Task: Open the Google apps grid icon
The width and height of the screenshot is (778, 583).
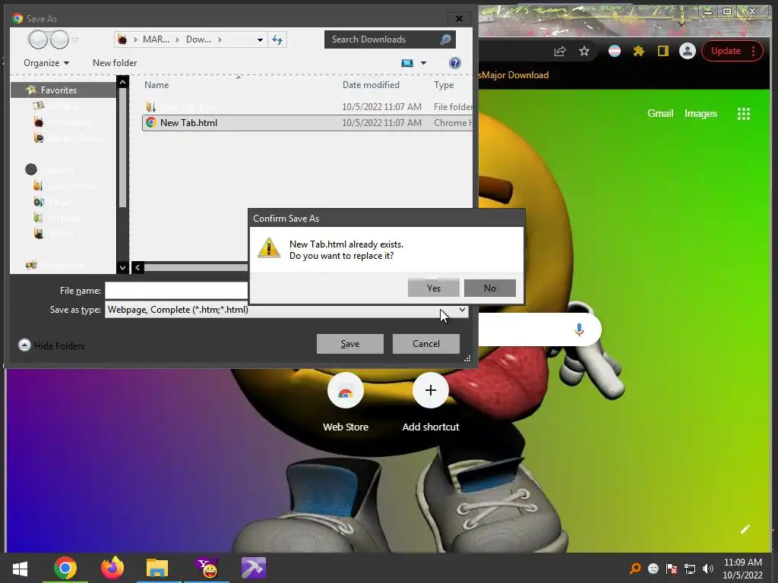Action: tap(743, 114)
